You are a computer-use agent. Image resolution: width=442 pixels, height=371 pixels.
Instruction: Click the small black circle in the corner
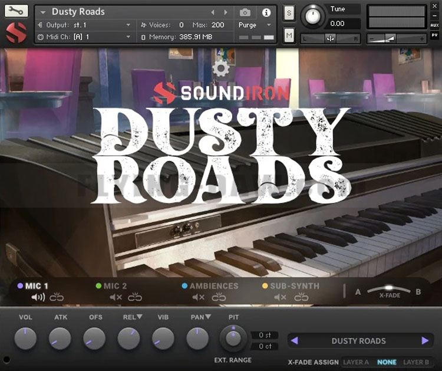[6, 359]
